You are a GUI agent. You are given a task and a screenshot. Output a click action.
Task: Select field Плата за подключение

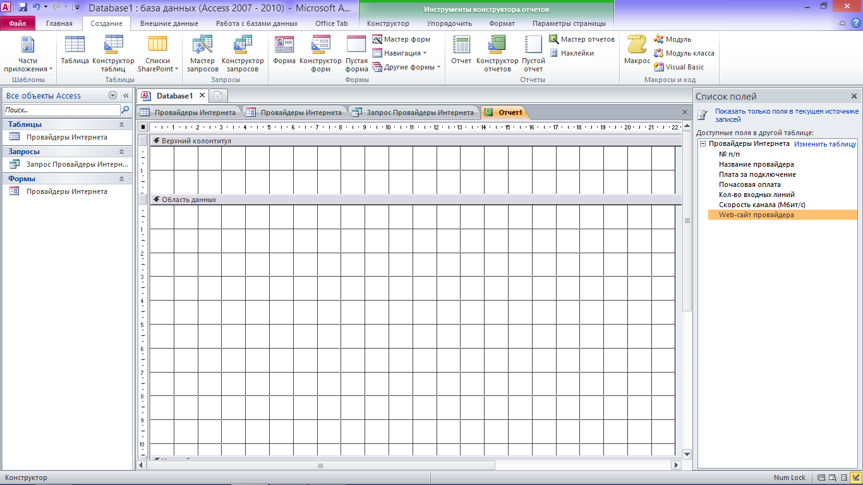coord(757,174)
